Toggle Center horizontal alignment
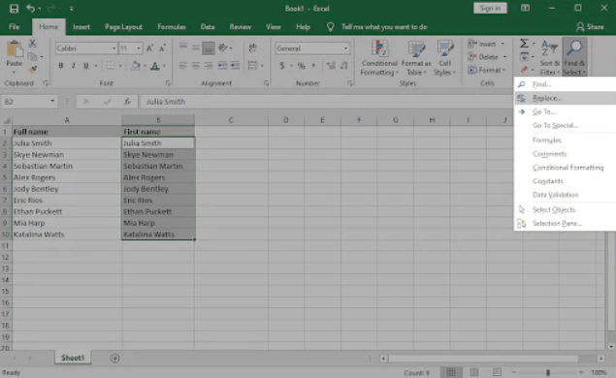The height and width of the screenshot is (378, 616). 196,66
